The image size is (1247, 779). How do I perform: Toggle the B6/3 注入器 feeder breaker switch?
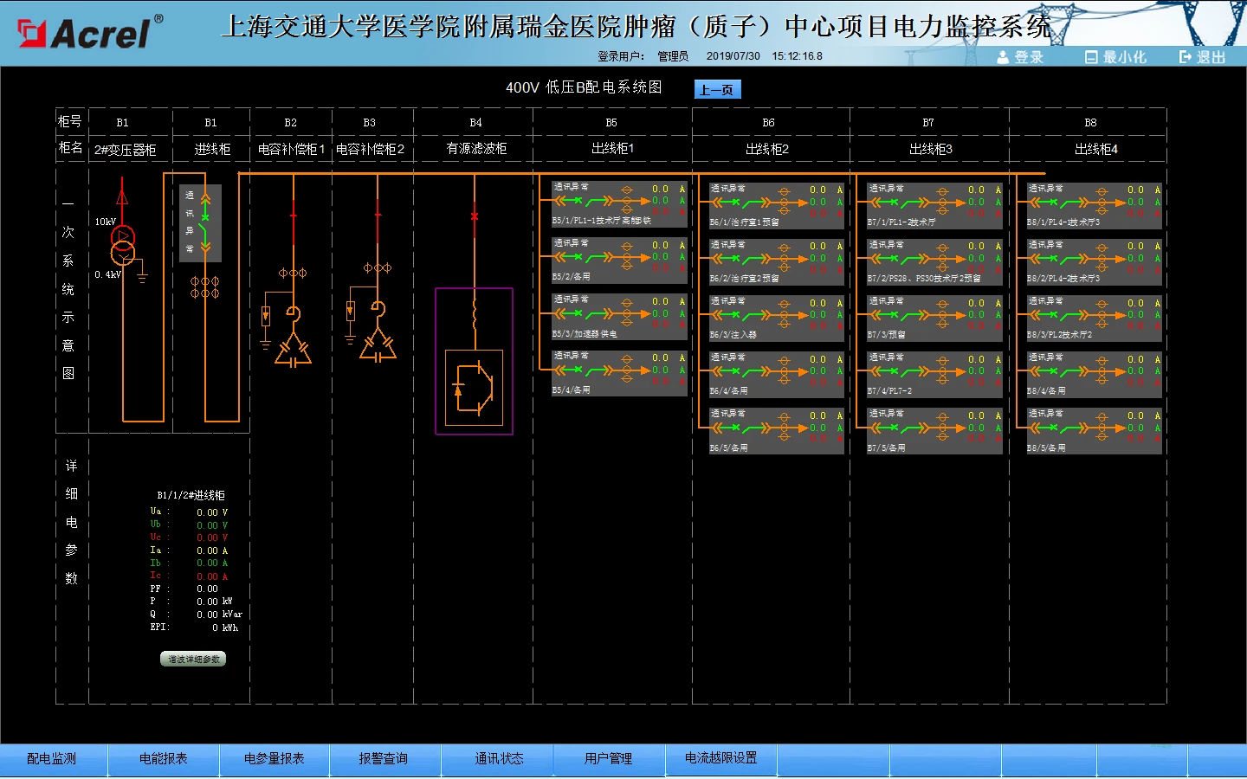[754, 315]
